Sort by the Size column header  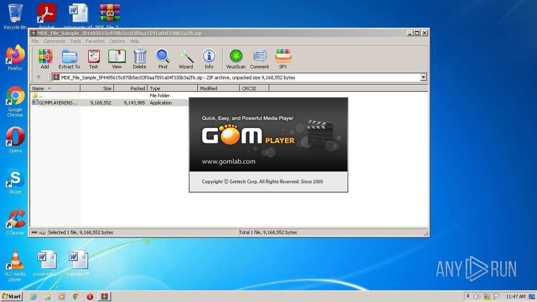97,89
